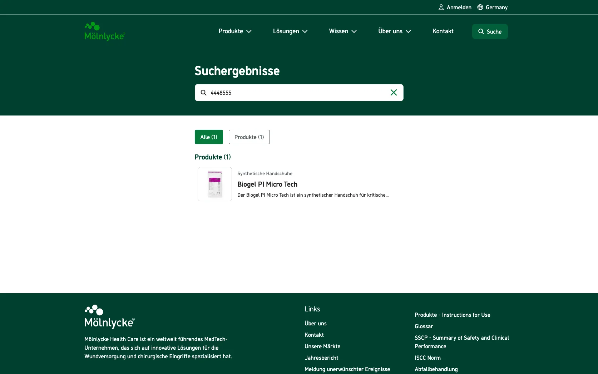The image size is (598, 374).
Task: Click into the search input containing 4448555
Action: [x=298, y=93]
